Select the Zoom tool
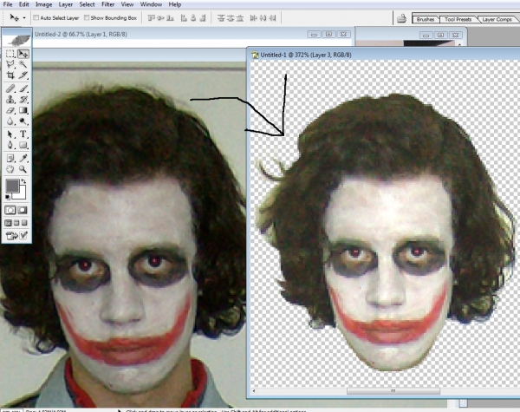Screen dimensions: 520x412 [x=23, y=169]
